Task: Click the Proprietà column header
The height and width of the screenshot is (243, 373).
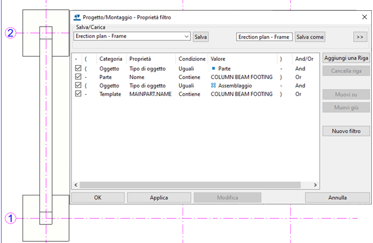Action: coord(140,59)
